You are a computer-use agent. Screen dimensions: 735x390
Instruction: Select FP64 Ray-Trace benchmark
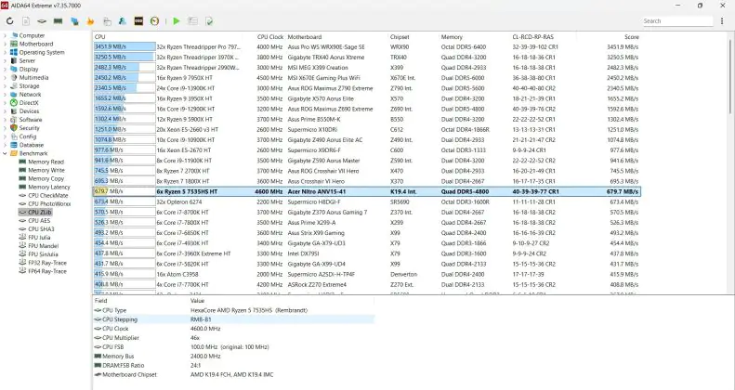click(47, 271)
